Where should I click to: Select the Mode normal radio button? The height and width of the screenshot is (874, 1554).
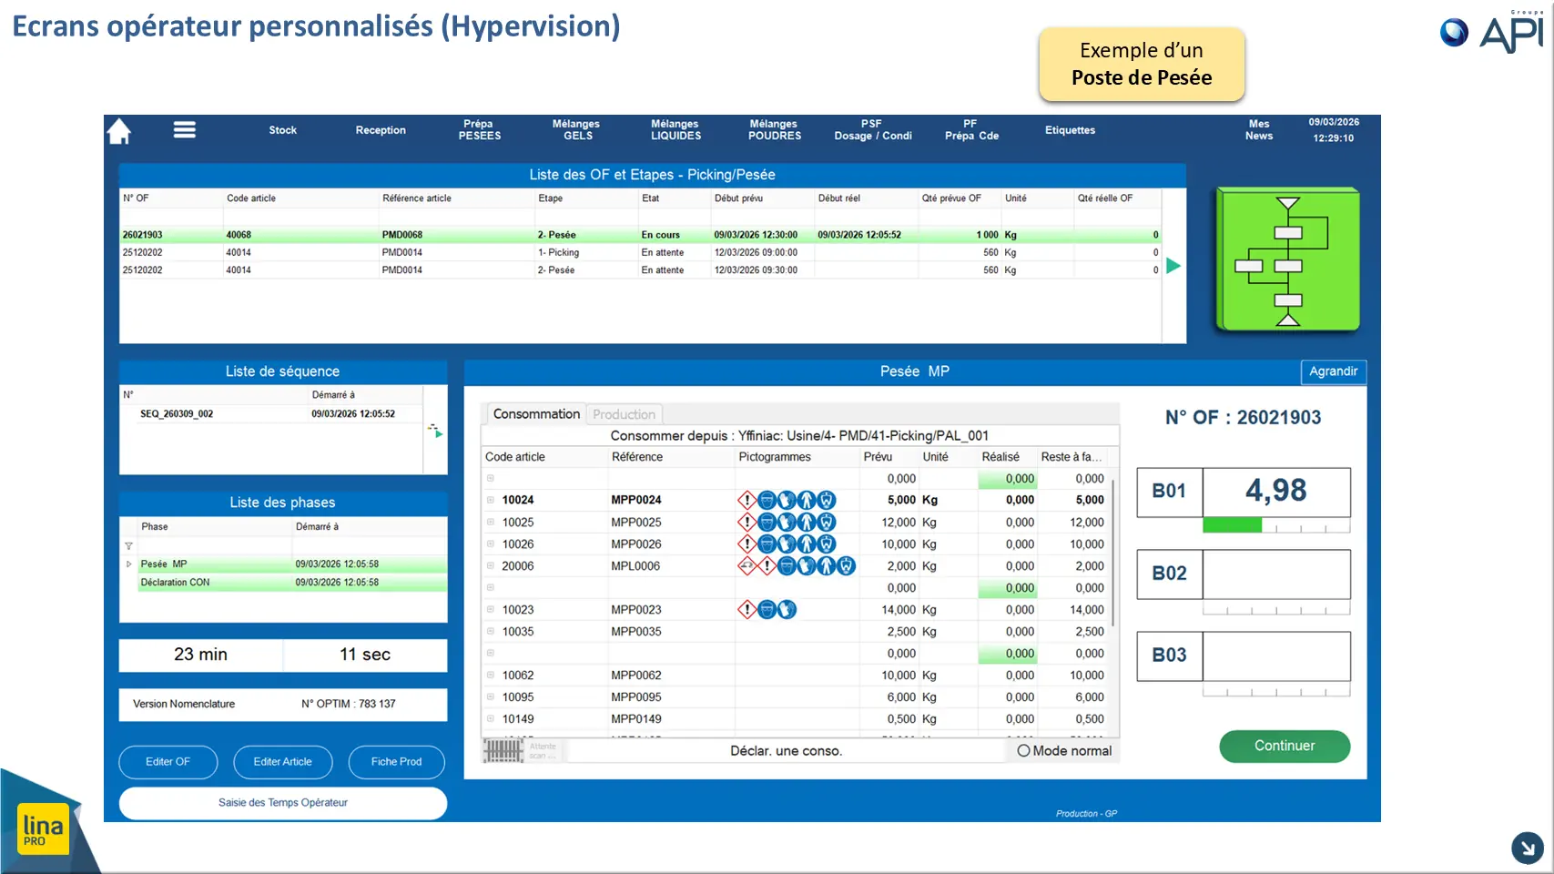point(1023,751)
